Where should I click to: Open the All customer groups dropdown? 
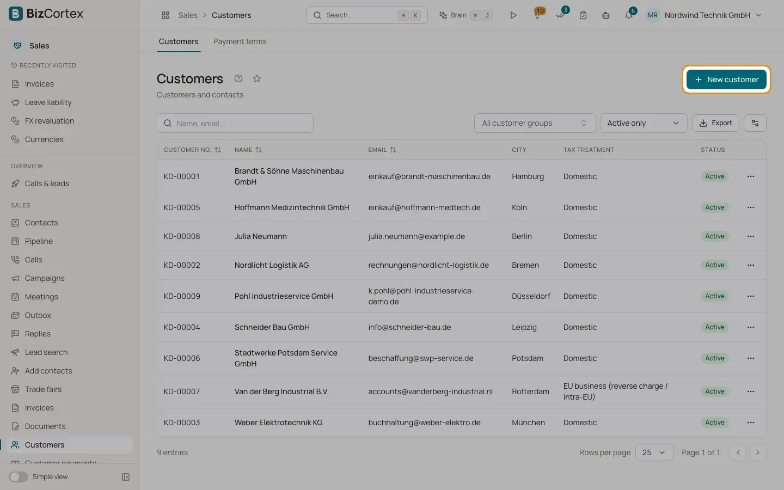[x=535, y=123]
